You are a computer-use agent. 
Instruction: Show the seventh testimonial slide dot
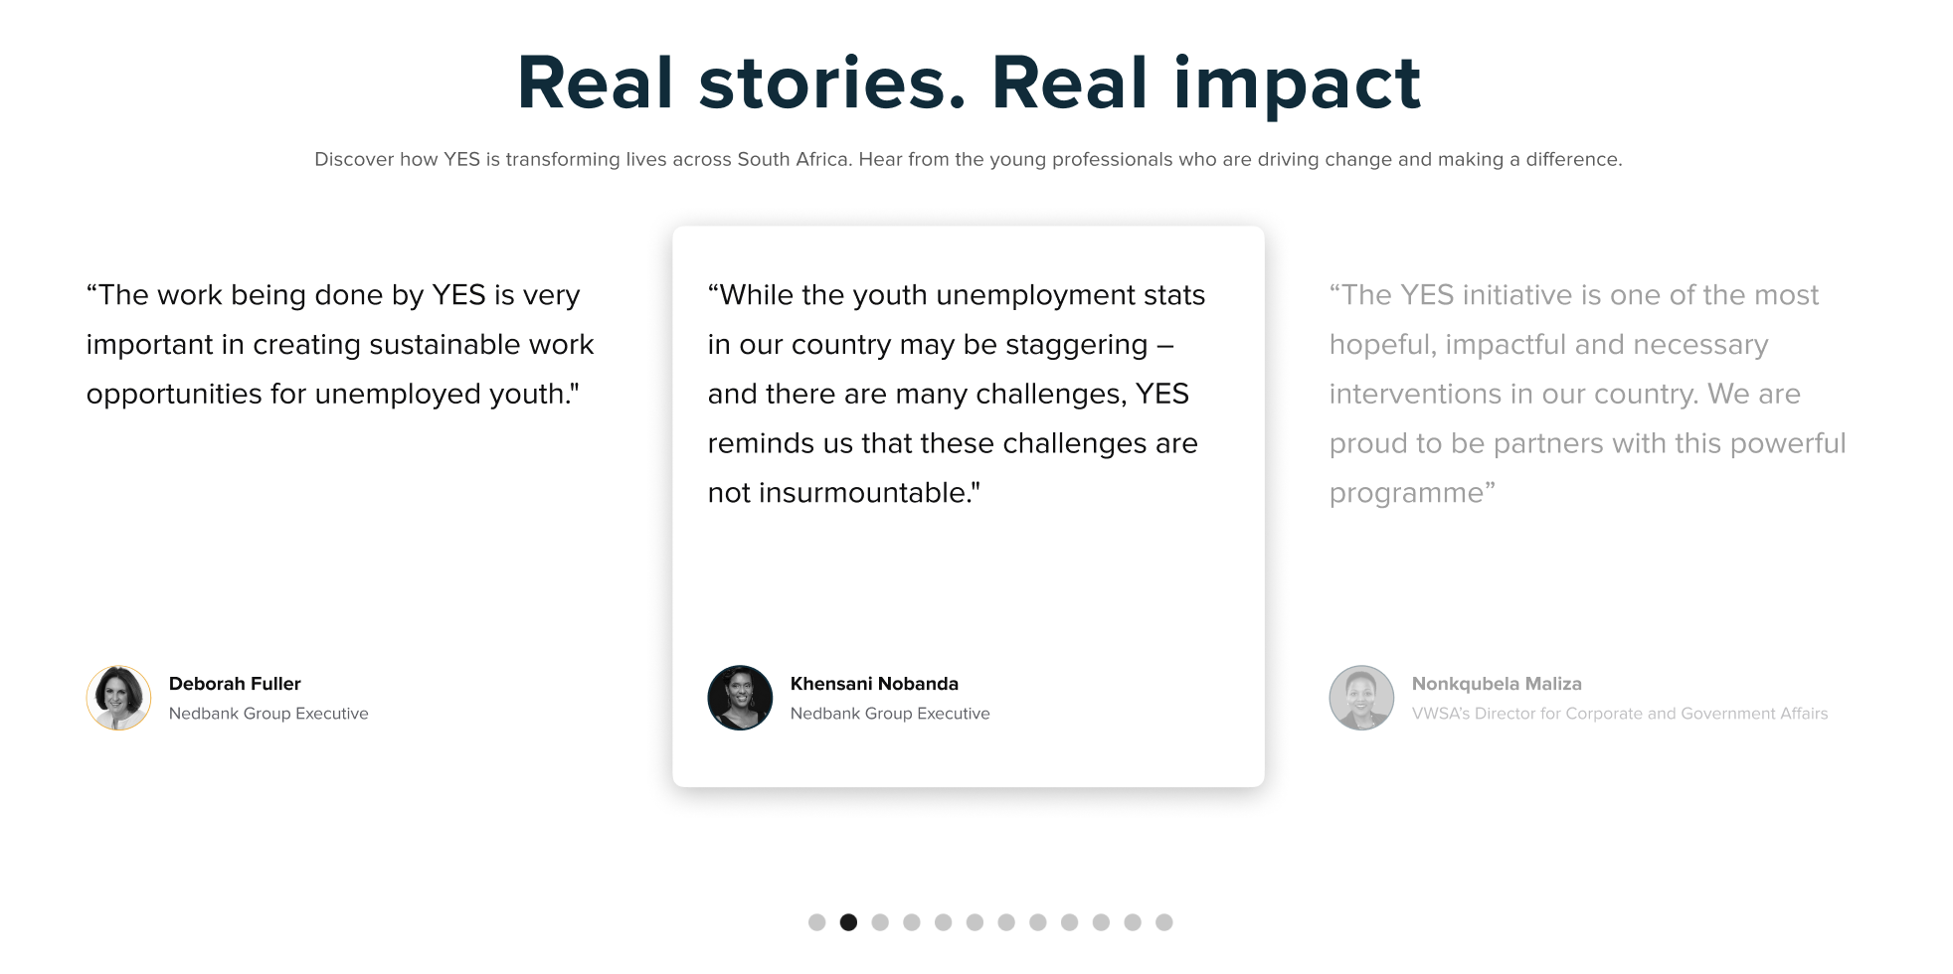[x=1006, y=922]
